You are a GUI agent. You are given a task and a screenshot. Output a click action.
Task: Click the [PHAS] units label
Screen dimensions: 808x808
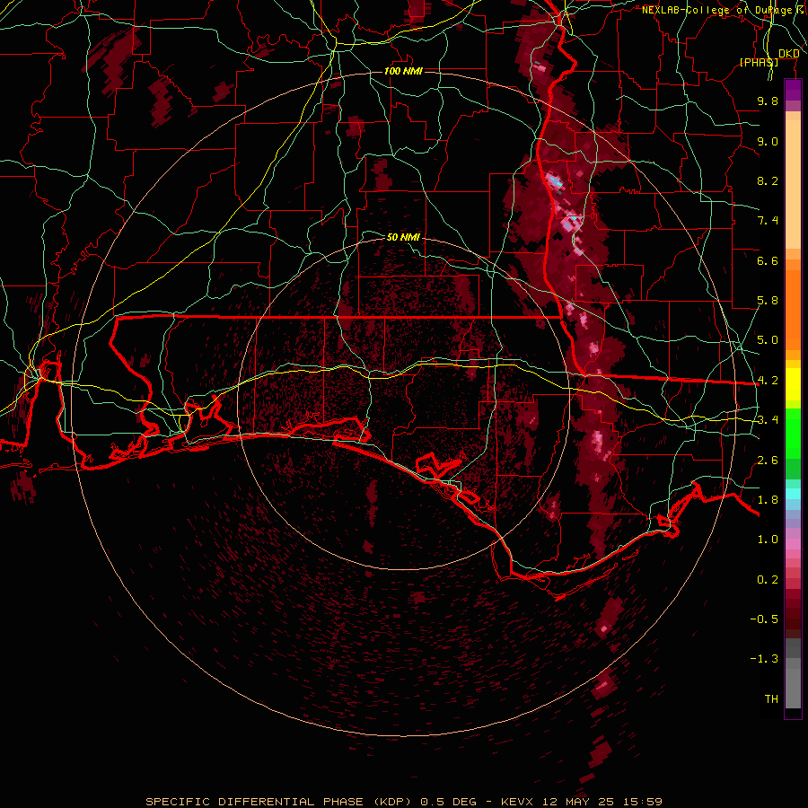[759, 62]
